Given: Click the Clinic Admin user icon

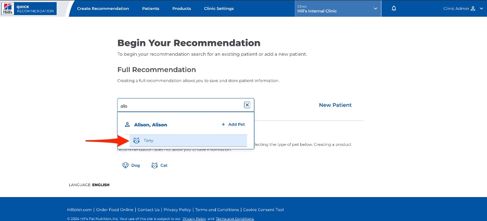Looking at the screenshot, I should pyautogui.click(x=473, y=8).
